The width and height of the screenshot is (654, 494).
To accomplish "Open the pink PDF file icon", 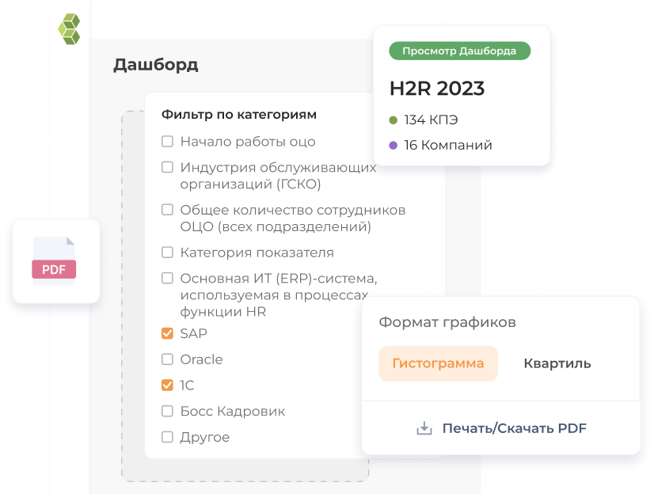I will click(x=53, y=261).
